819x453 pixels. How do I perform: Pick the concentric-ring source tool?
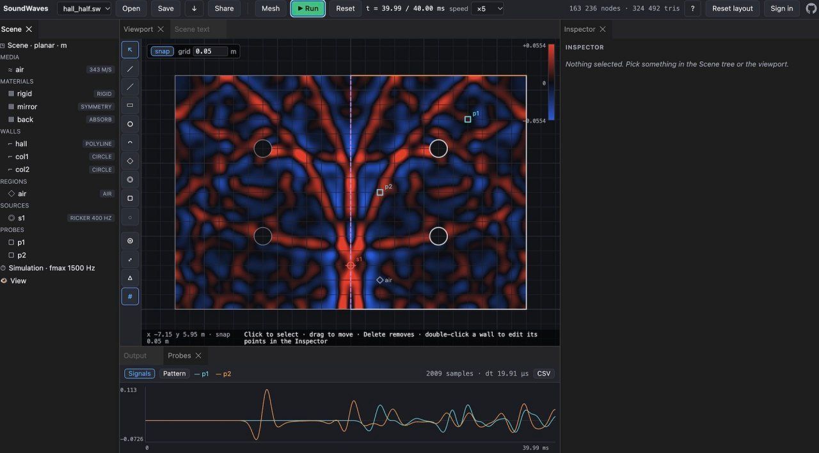(x=130, y=180)
